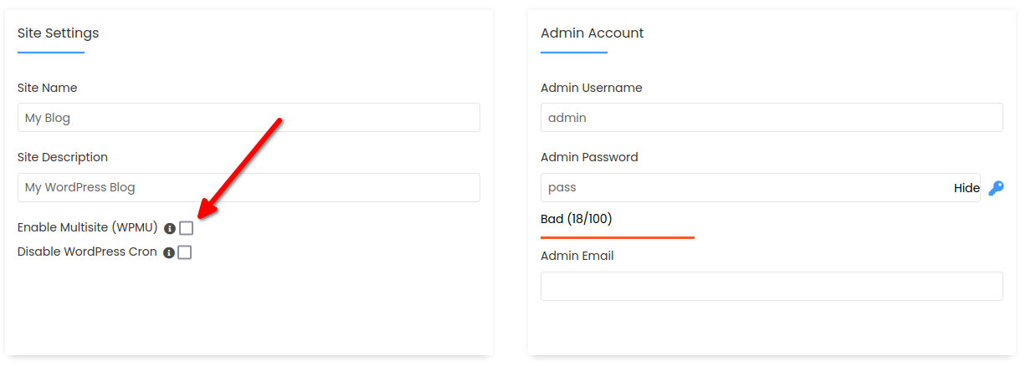1026x366 pixels.
Task: Tick the Disable WordPress Cron checkbox
Action: 185,252
